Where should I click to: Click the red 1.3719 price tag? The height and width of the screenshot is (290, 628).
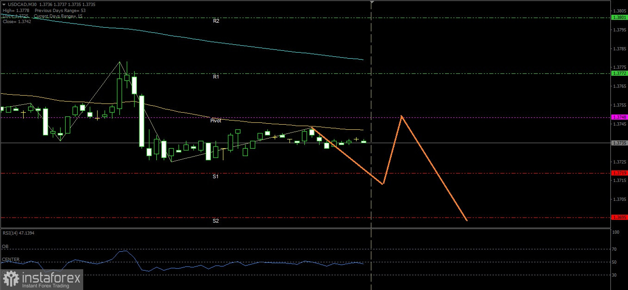click(619, 173)
